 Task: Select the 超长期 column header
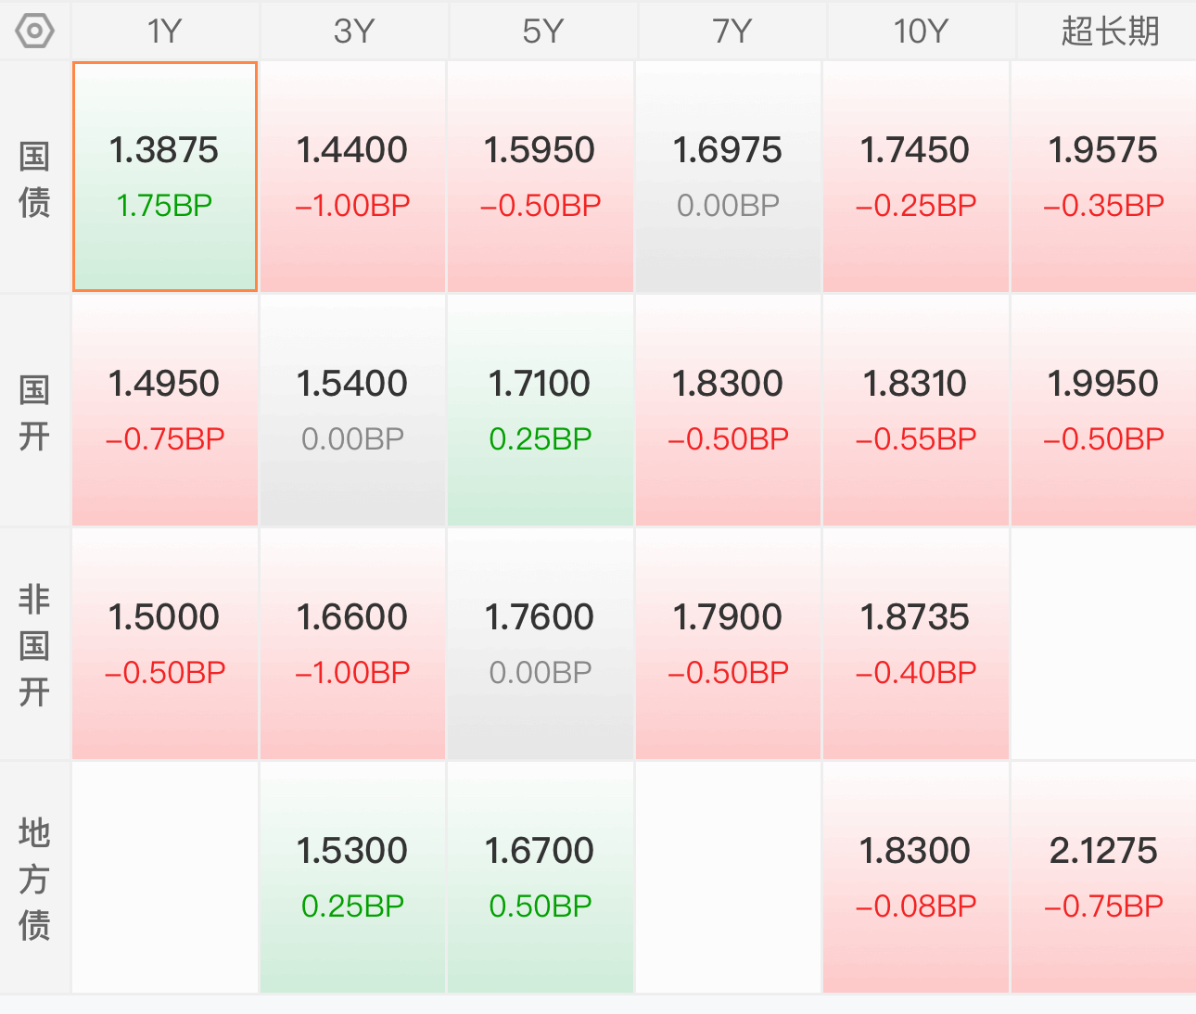pyautogui.click(x=1108, y=32)
